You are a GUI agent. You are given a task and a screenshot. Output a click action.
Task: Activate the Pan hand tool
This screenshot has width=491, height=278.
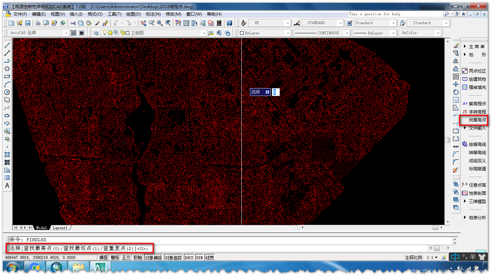coord(143,23)
